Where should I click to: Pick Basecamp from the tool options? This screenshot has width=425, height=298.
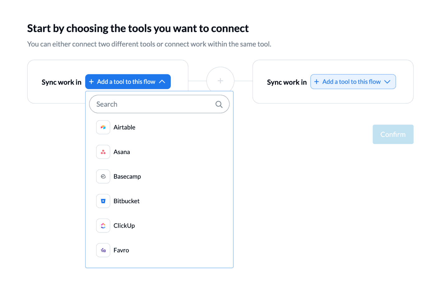tap(159, 176)
